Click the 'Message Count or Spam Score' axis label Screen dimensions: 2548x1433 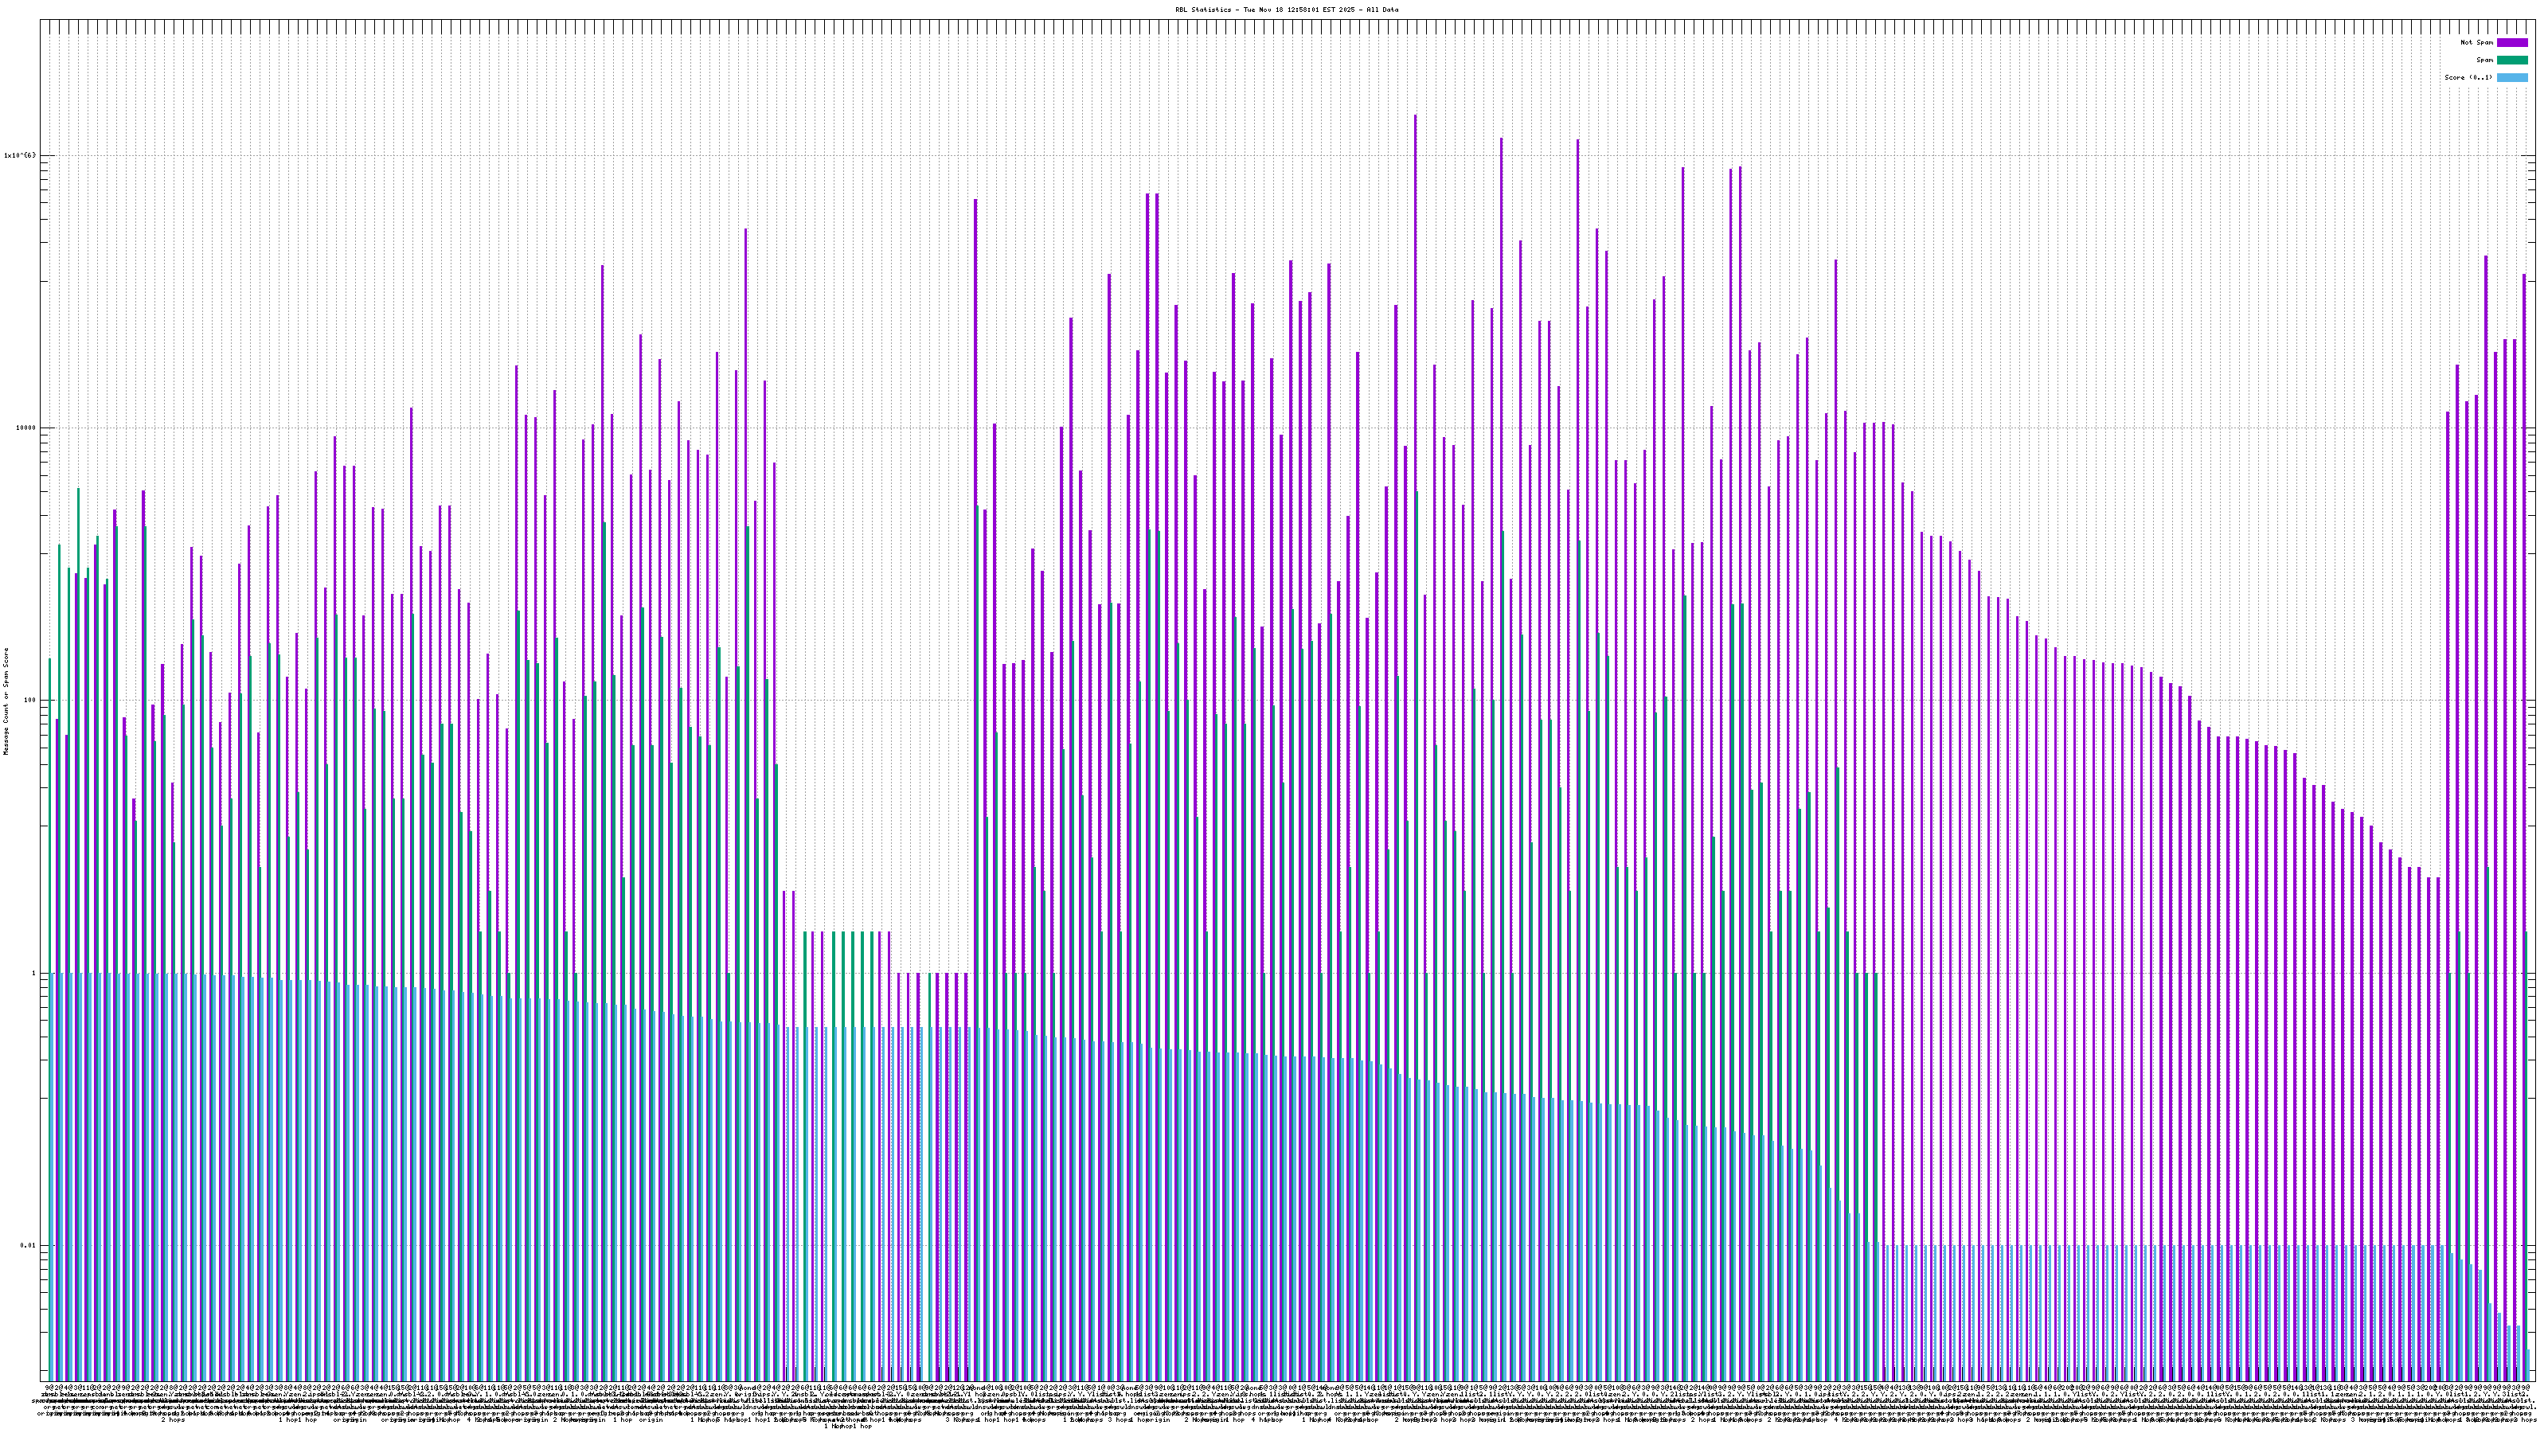[x=6, y=701]
